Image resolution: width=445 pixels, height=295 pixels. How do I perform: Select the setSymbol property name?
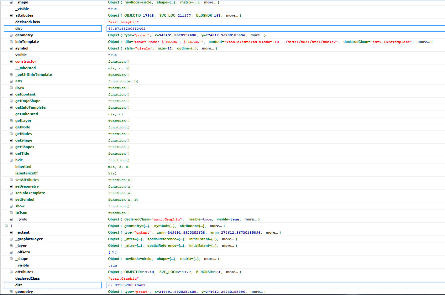(x=25, y=199)
